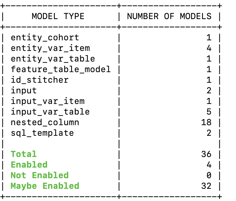
Task: Select the green Enabled label
Action: (x=29, y=165)
